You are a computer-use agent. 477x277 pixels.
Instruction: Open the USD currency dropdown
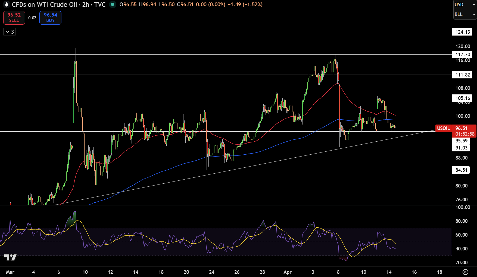(465, 5)
